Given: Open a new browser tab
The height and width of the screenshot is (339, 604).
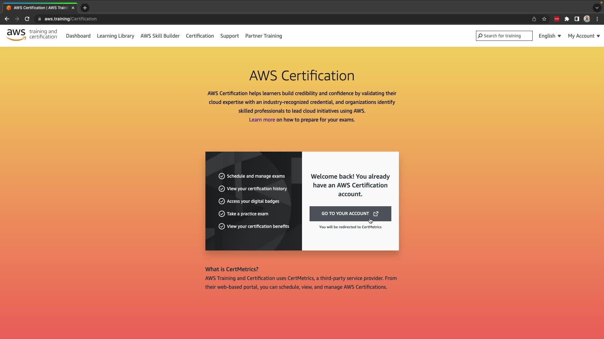Looking at the screenshot, I should coord(85,8).
